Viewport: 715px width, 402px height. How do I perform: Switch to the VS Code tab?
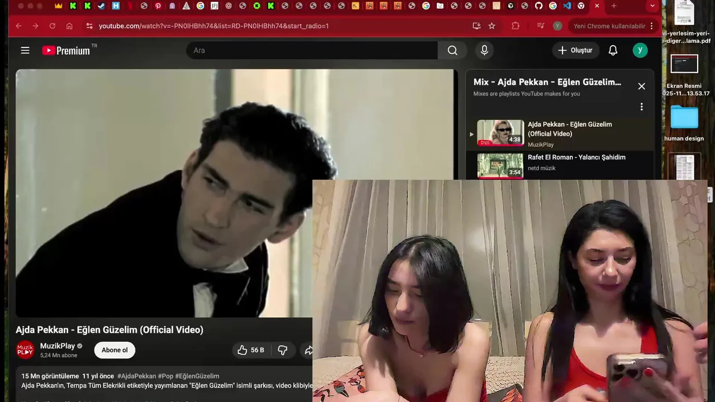[x=567, y=6]
